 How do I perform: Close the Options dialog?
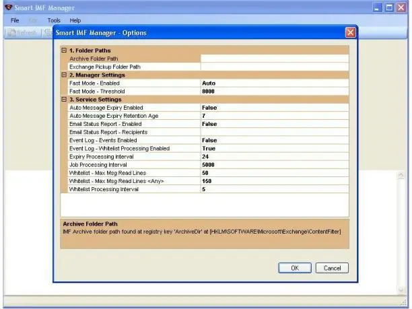point(350,32)
